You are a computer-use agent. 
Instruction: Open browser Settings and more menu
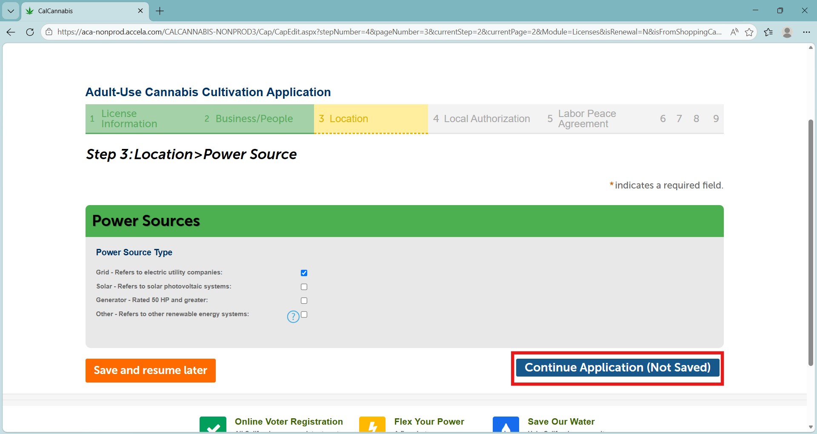[806, 32]
